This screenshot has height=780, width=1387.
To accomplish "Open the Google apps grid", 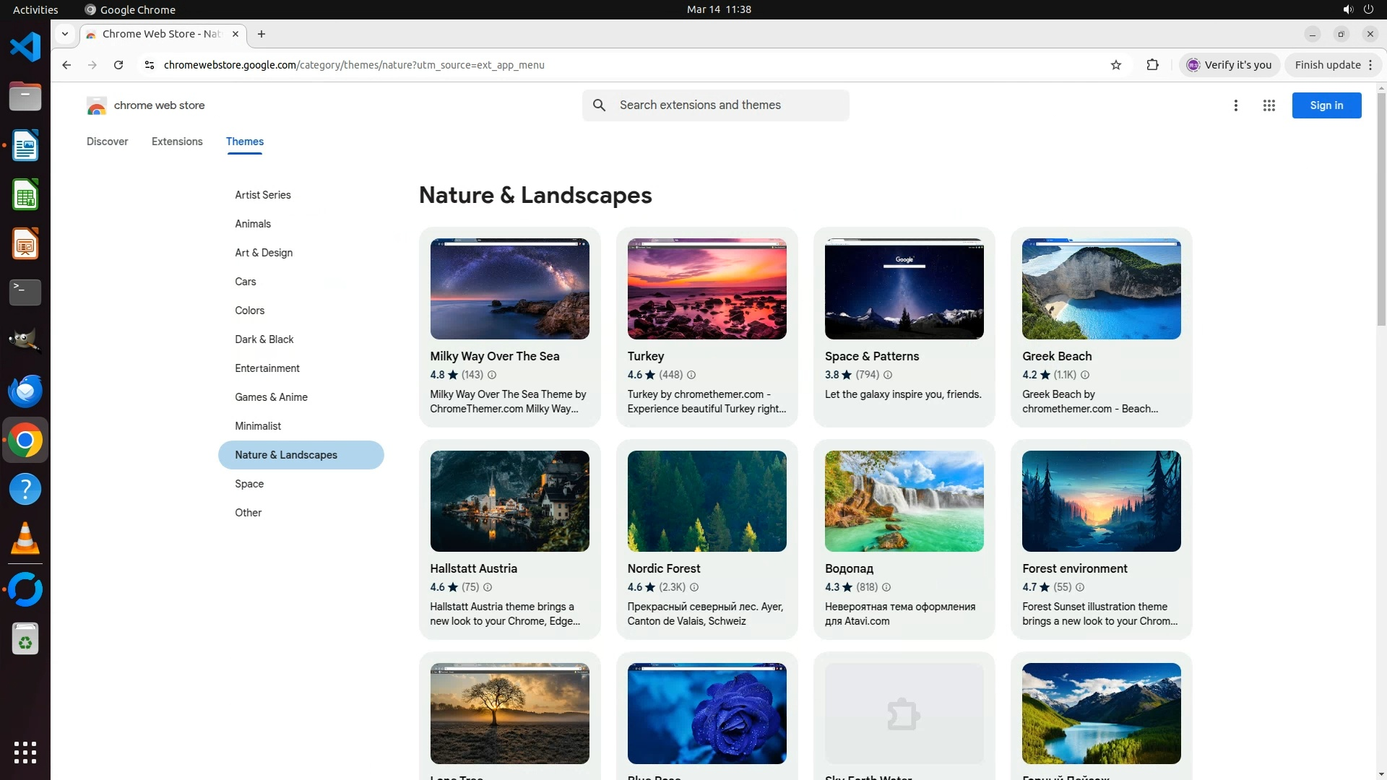I will pyautogui.click(x=1269, y=105).
